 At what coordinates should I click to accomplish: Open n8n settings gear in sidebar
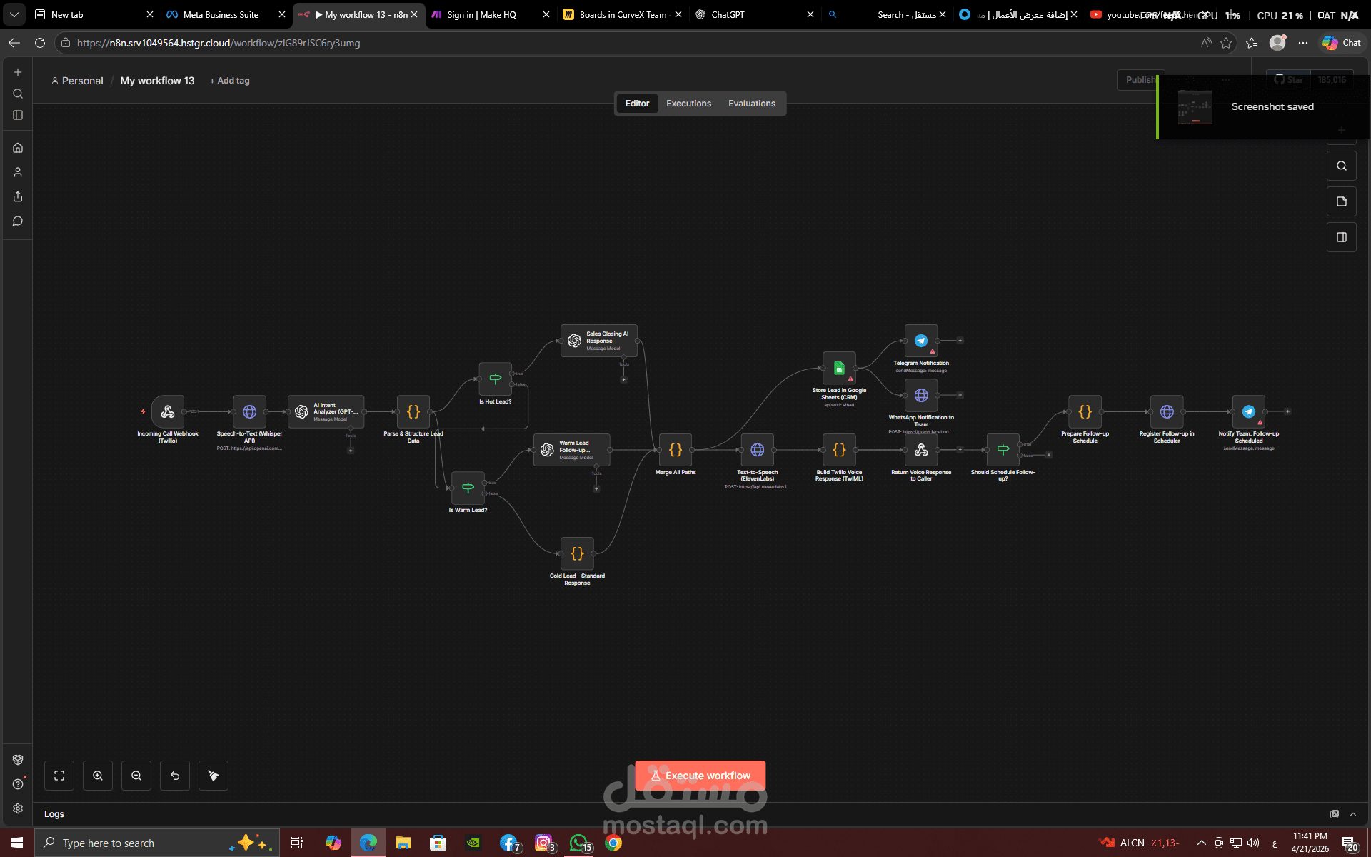click(x=18, y=808)
